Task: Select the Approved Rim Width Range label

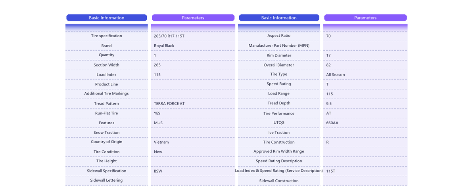Action: [x=279, y=152]
